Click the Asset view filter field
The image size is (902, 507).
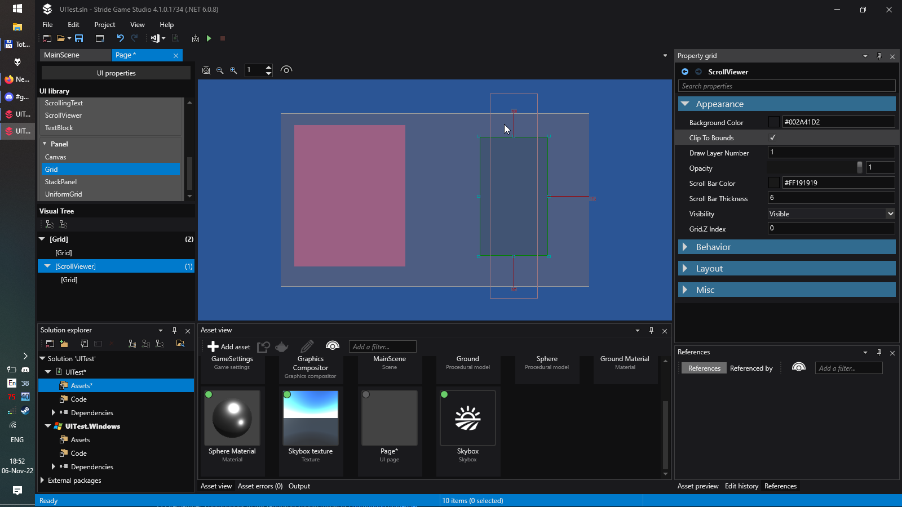coord(383,346)
